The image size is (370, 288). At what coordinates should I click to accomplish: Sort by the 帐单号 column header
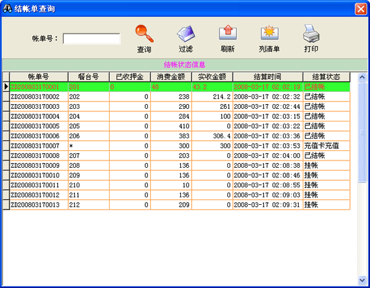(x=39, y=77)
